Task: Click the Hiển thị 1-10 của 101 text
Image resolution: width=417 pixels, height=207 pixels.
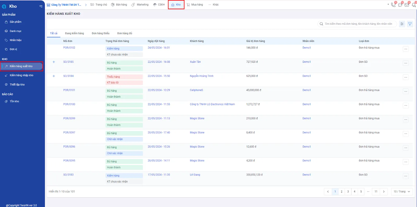Action: (x=62, y=192)
